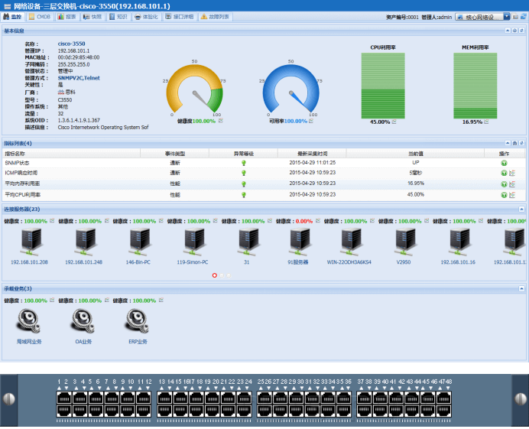The image size is (529, 429).
Task: Open health chart icon above ERP业务
Action: (x=161, y=300)
